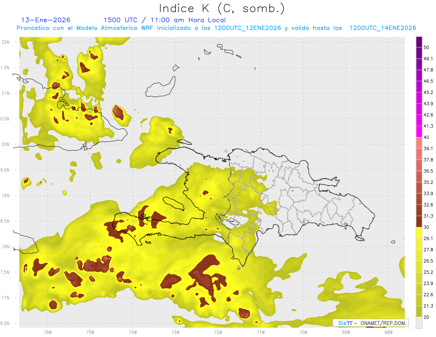Viewport: 436px width, 337px height.
Task: Click the colorbar value '35.2'
Action: [x=428, y=182]
